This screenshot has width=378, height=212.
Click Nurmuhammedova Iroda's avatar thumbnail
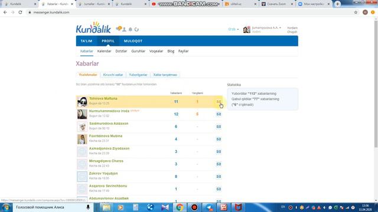(x=82, y=114)
